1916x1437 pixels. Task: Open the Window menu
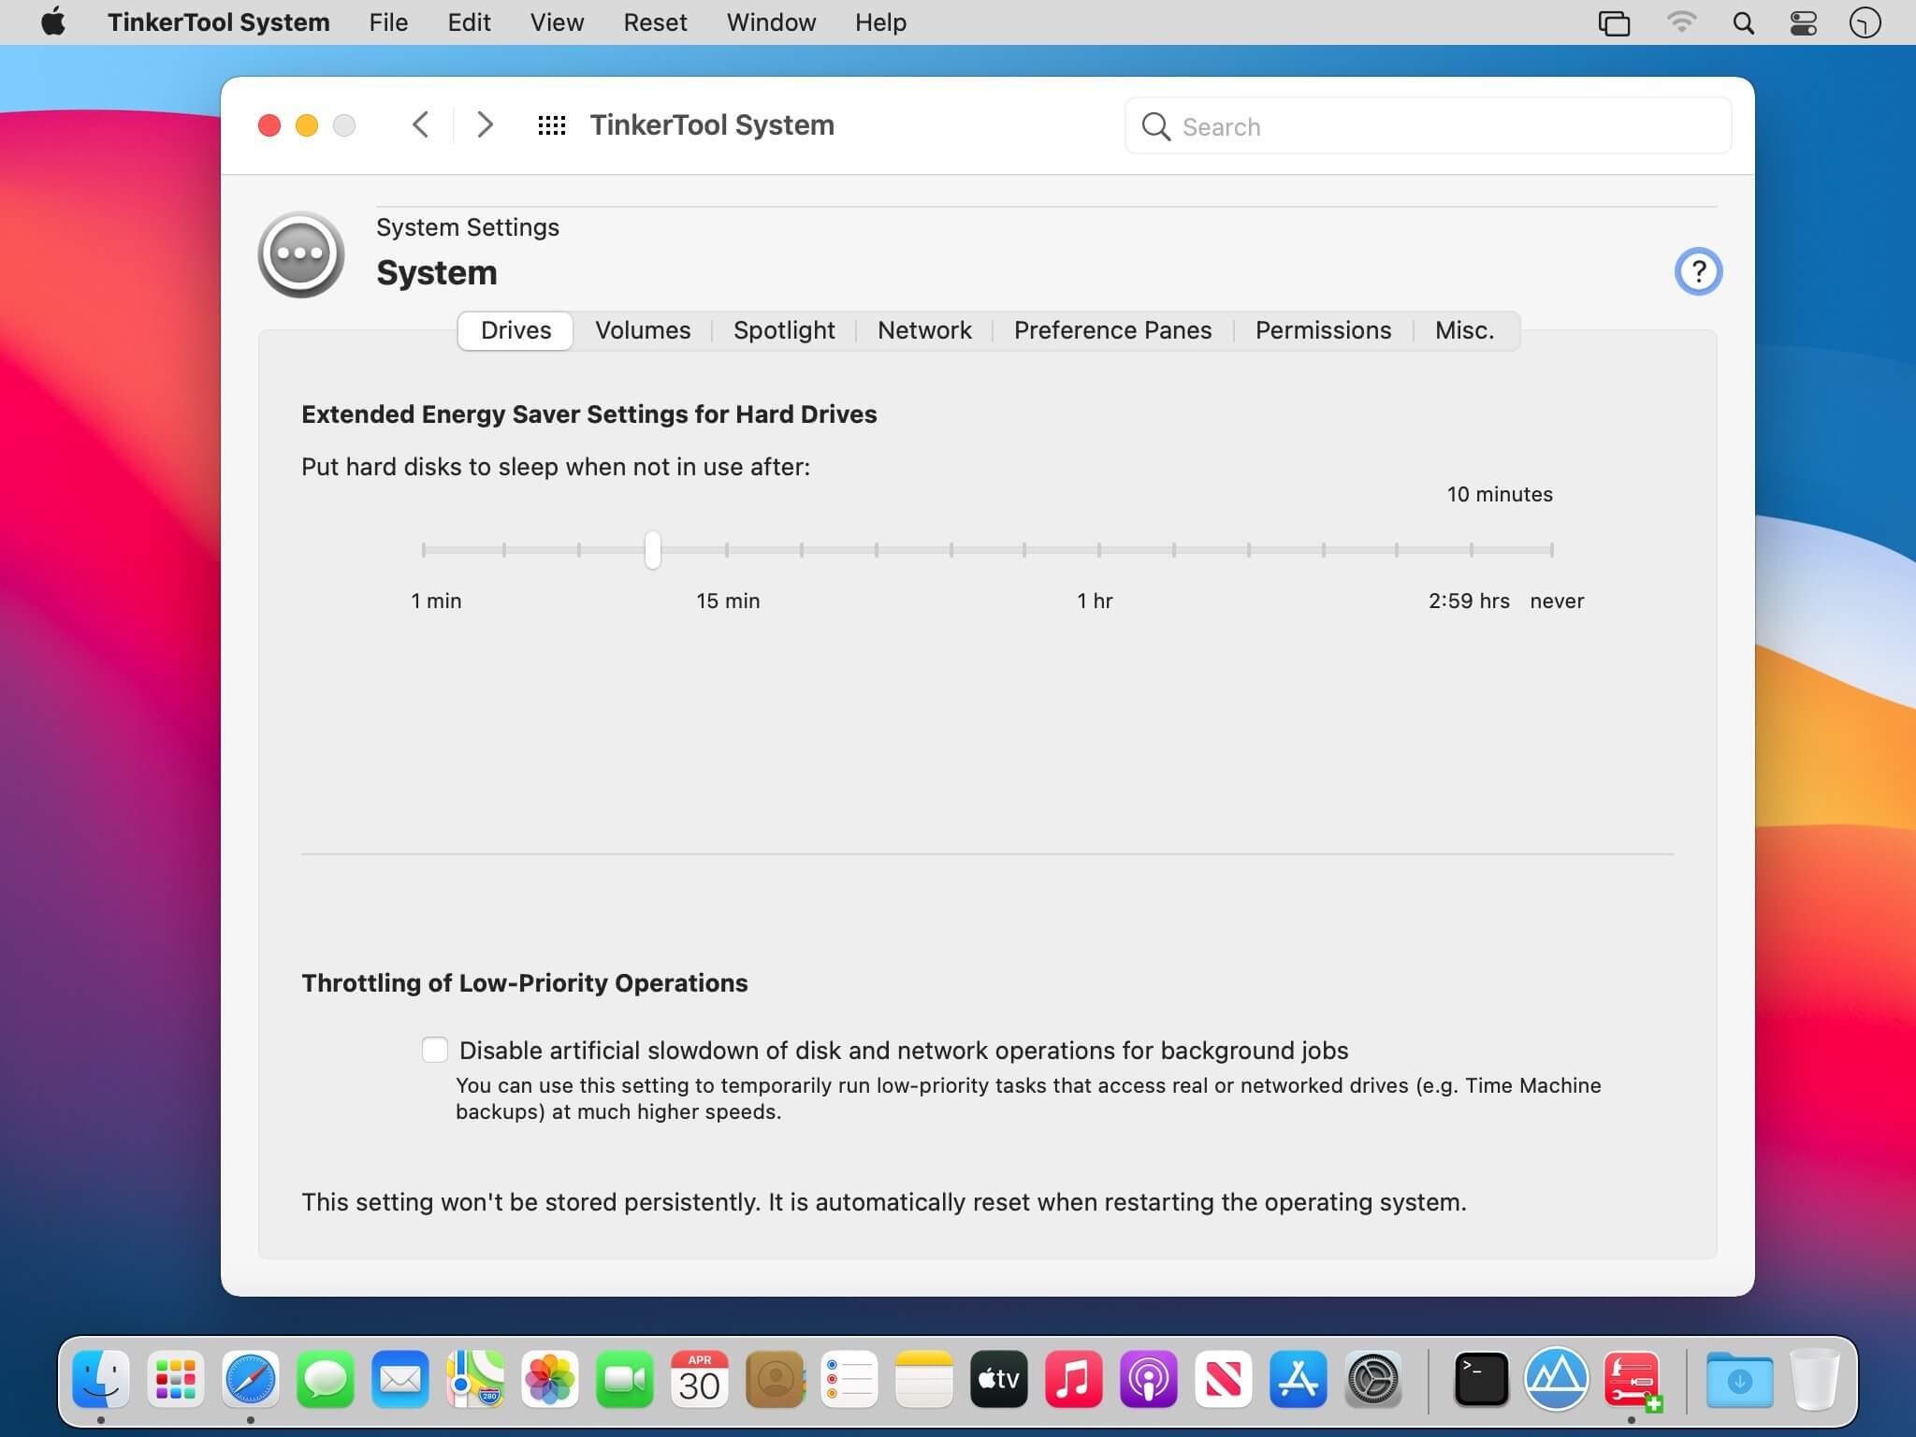click(771, 22)
